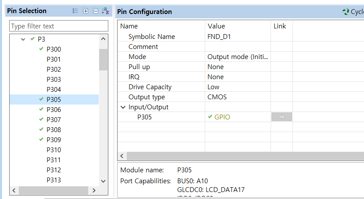This screenshot has width=364, height=199.
Task: Select pin P311 in the tree
Action: [54, 160]
